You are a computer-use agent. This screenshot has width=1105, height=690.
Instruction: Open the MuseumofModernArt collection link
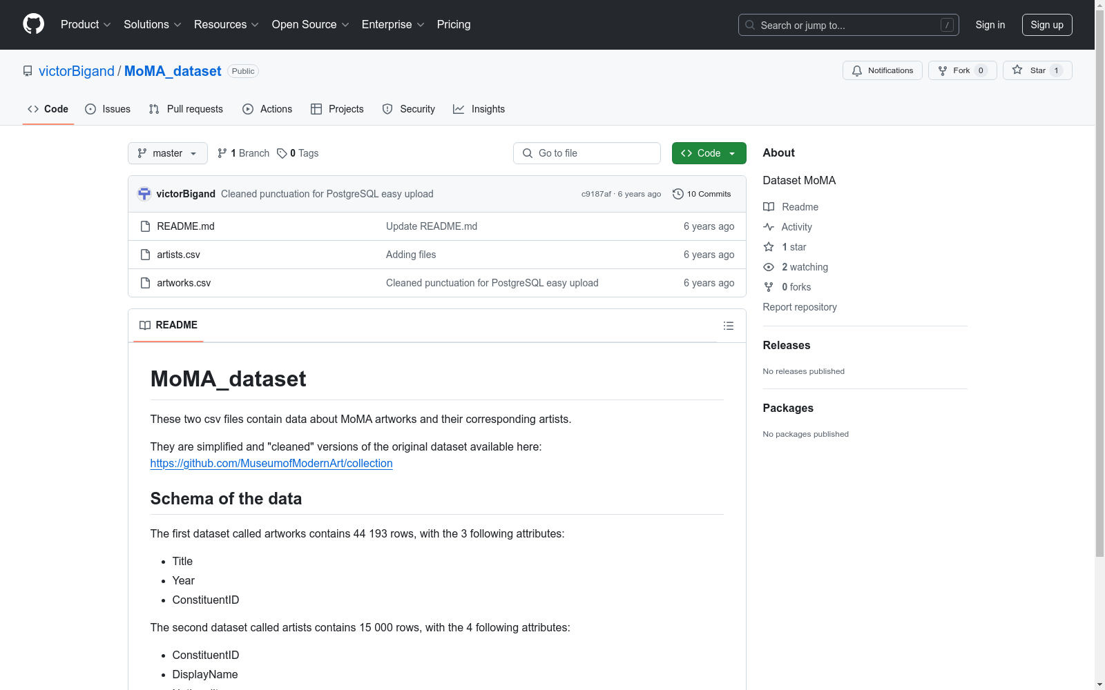click(x=271, y=464)
